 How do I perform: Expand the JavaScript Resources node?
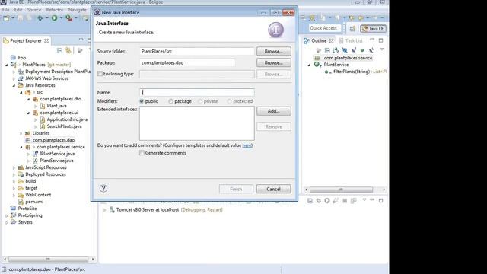14,167
